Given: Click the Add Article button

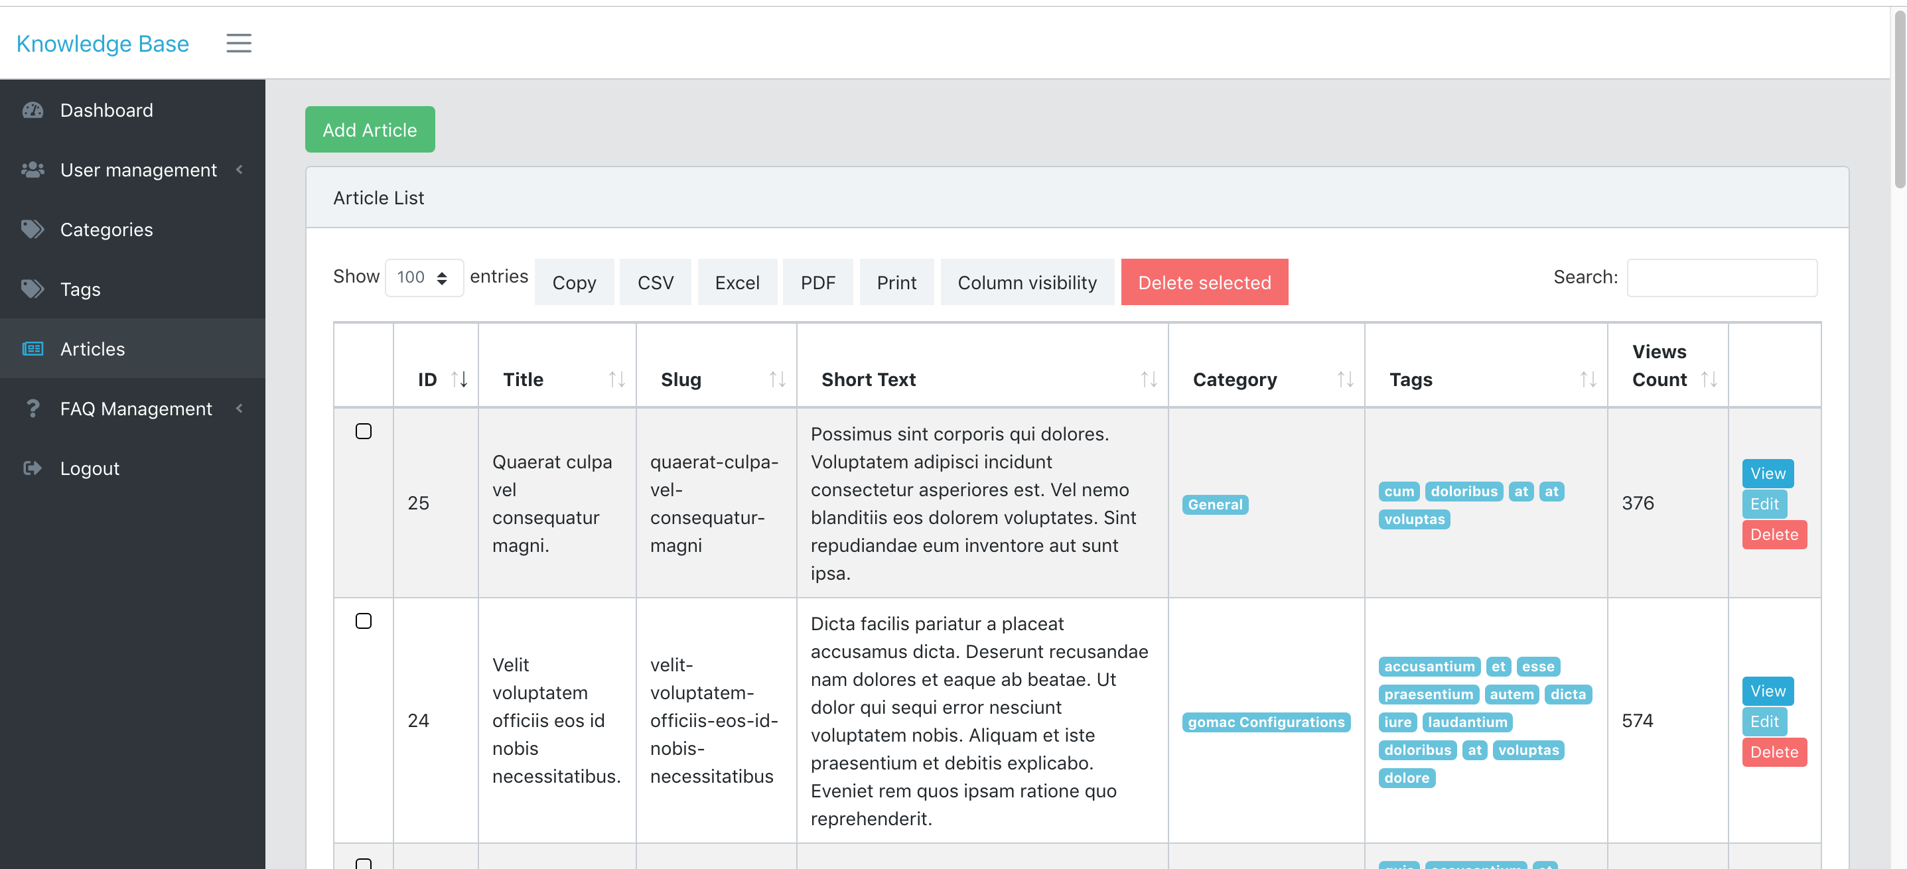Looking at the screenshot, I should (370, 129).
